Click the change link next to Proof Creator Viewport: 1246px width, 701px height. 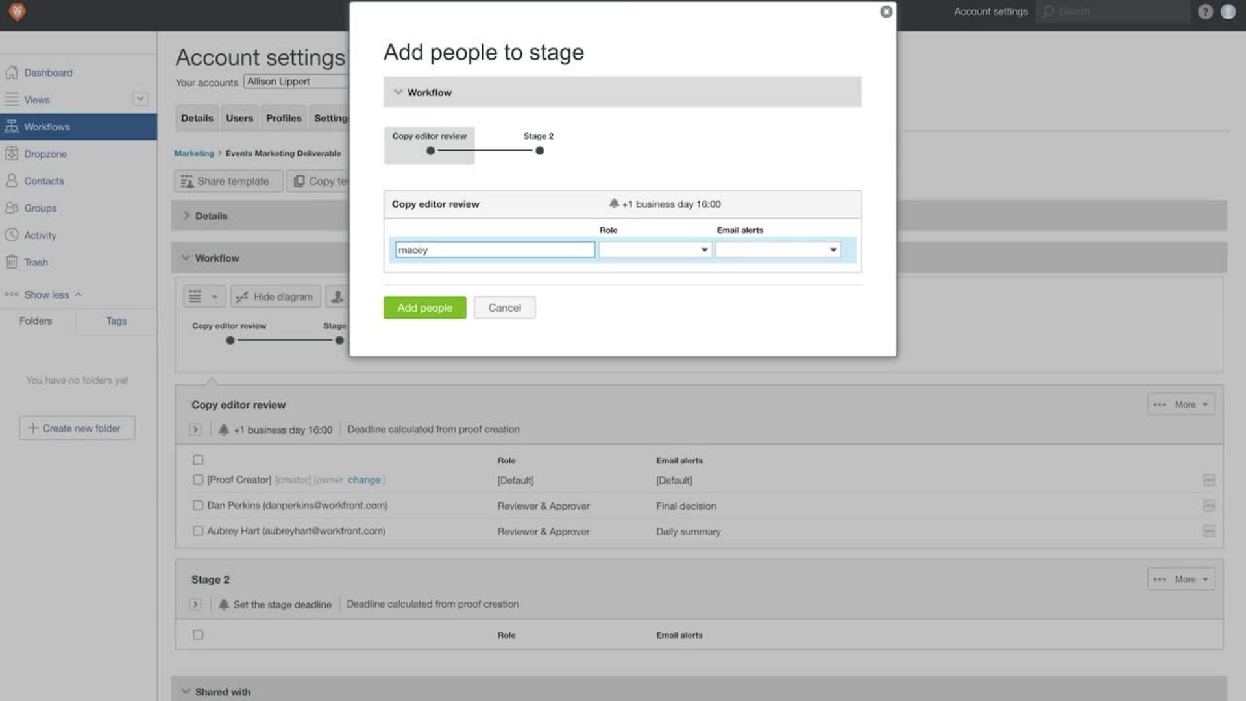(x=364, y=480)
